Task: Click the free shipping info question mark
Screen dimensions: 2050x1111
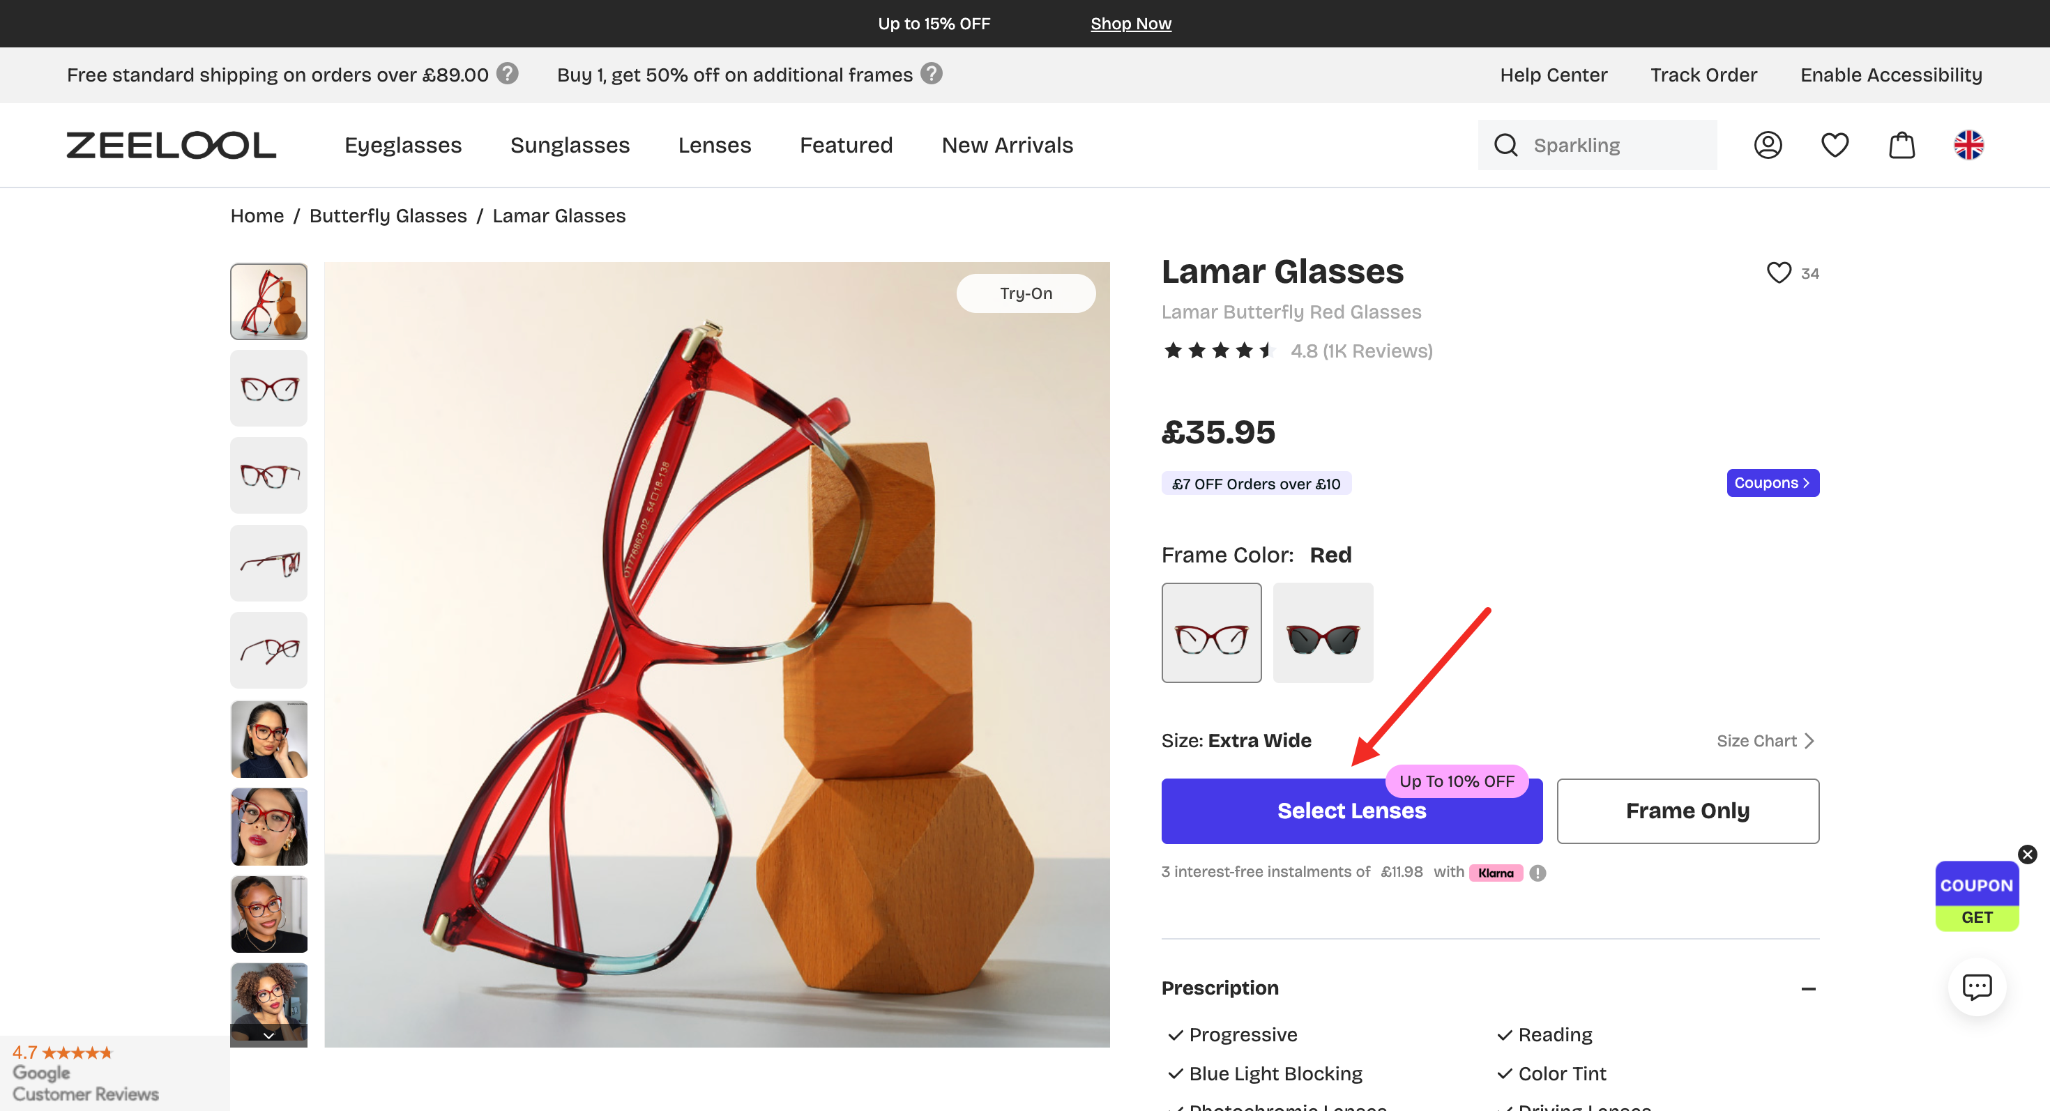Action: pos(507,74)
